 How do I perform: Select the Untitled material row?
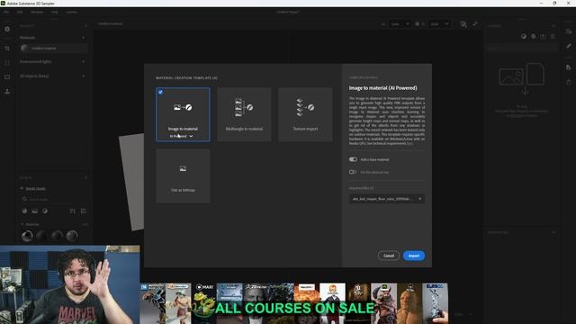(54, 48)
